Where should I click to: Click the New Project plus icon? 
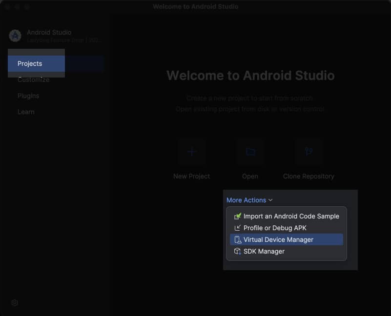click(191, 152)
